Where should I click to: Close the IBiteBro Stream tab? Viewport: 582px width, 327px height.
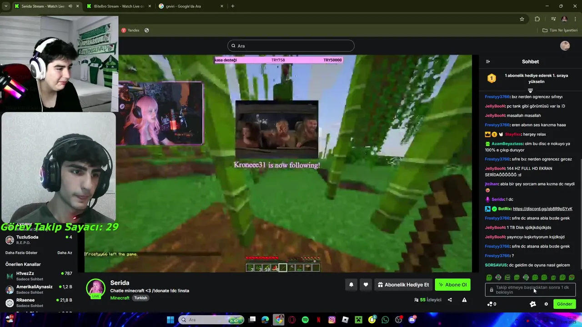click(x=150, y=6)
